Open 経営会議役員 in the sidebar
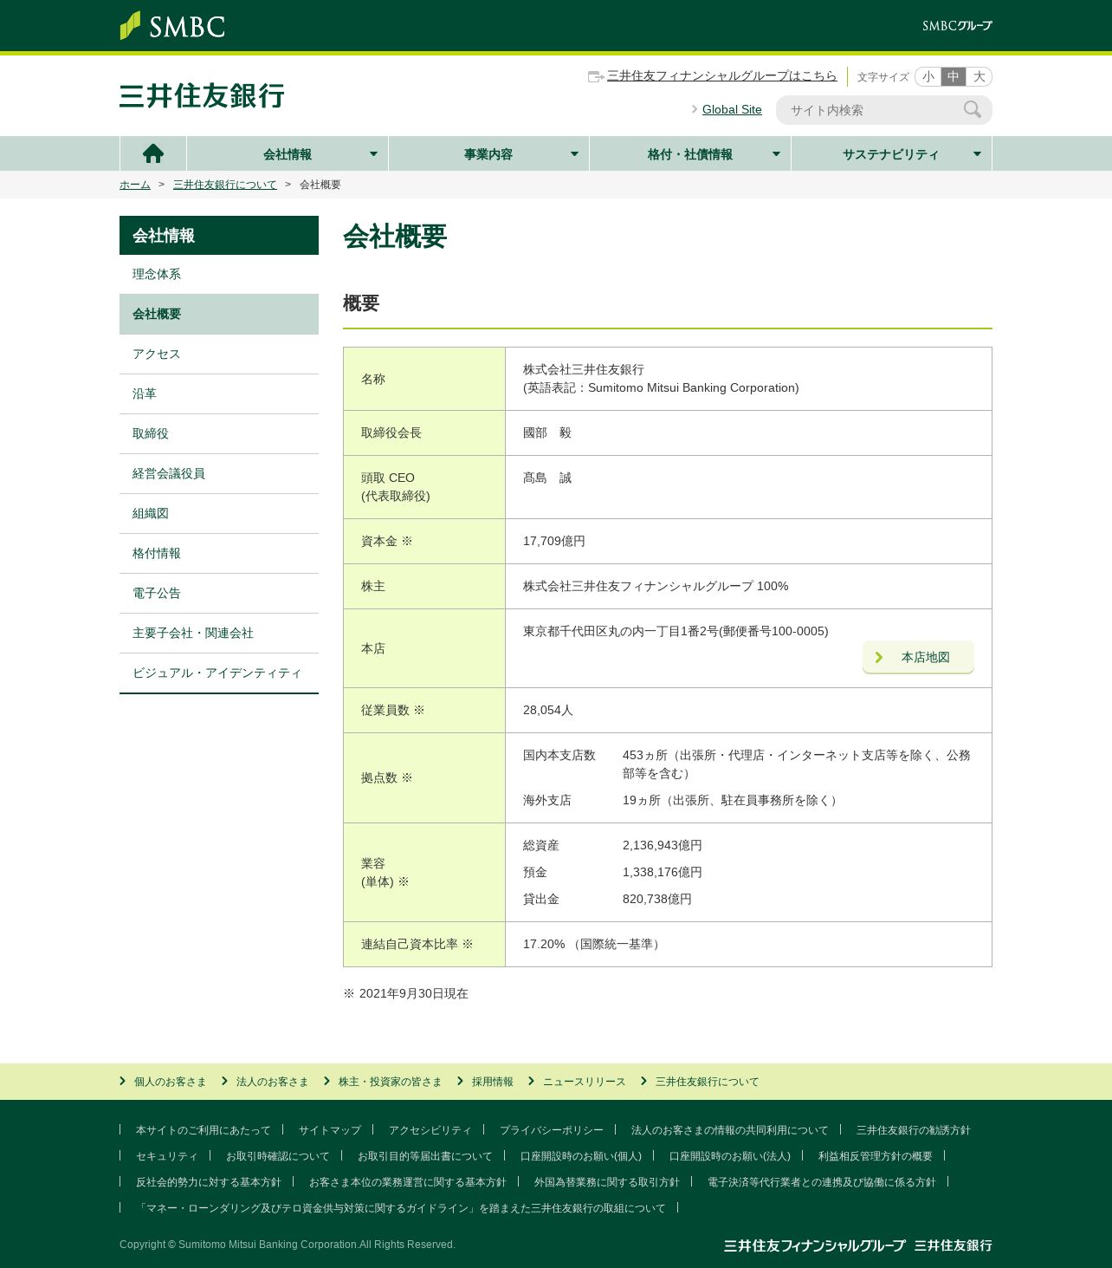The height and width of the screenshot is (1268, 1112). 219,473
